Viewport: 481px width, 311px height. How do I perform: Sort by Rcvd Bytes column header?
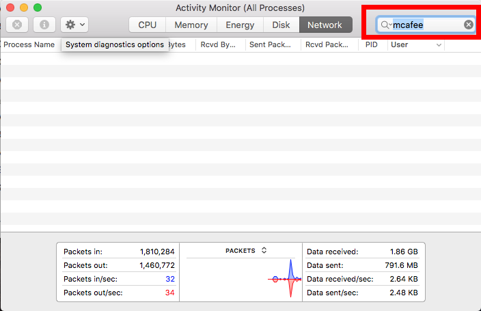tap(217, 44)
